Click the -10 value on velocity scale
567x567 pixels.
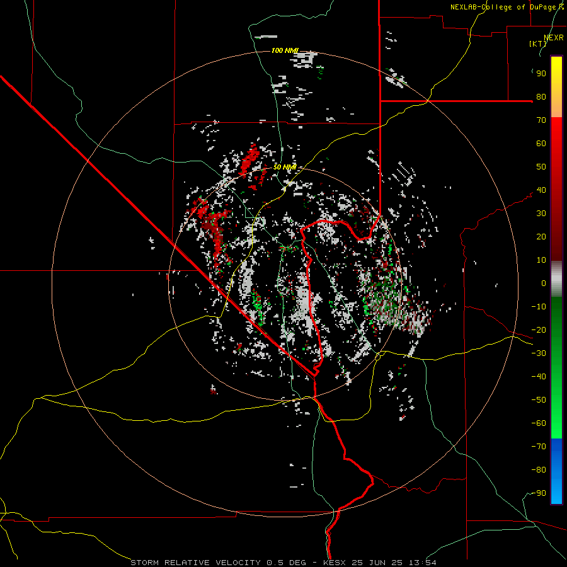point(539,307)
